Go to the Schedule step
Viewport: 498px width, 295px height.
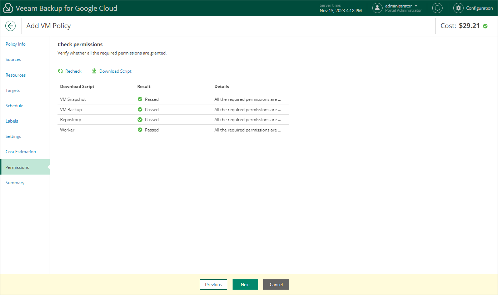coord(14,106)
